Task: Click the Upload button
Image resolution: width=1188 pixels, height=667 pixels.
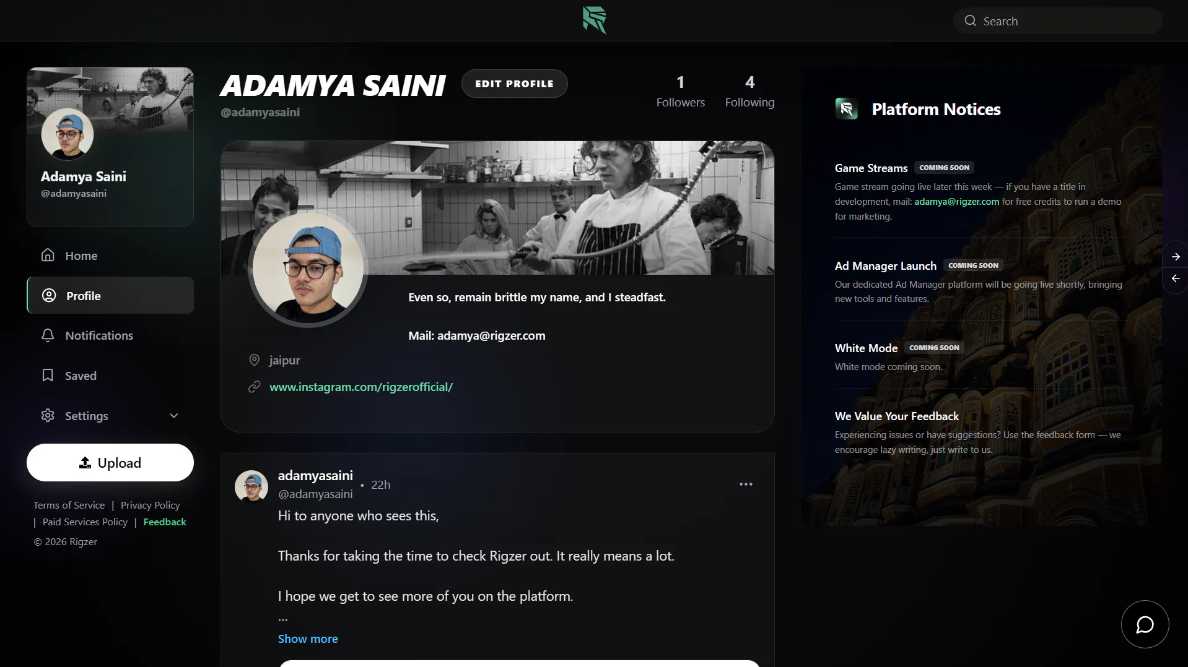Action: (110, 462)
